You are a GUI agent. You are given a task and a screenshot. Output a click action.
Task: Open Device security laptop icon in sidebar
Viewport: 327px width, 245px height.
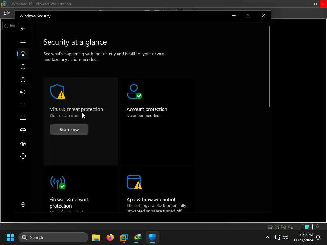point(23,118)
